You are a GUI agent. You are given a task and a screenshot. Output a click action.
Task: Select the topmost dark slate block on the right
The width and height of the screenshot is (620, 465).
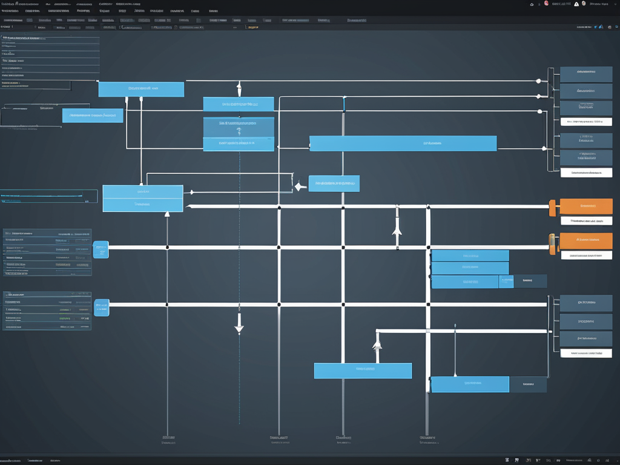coord(586,74)
